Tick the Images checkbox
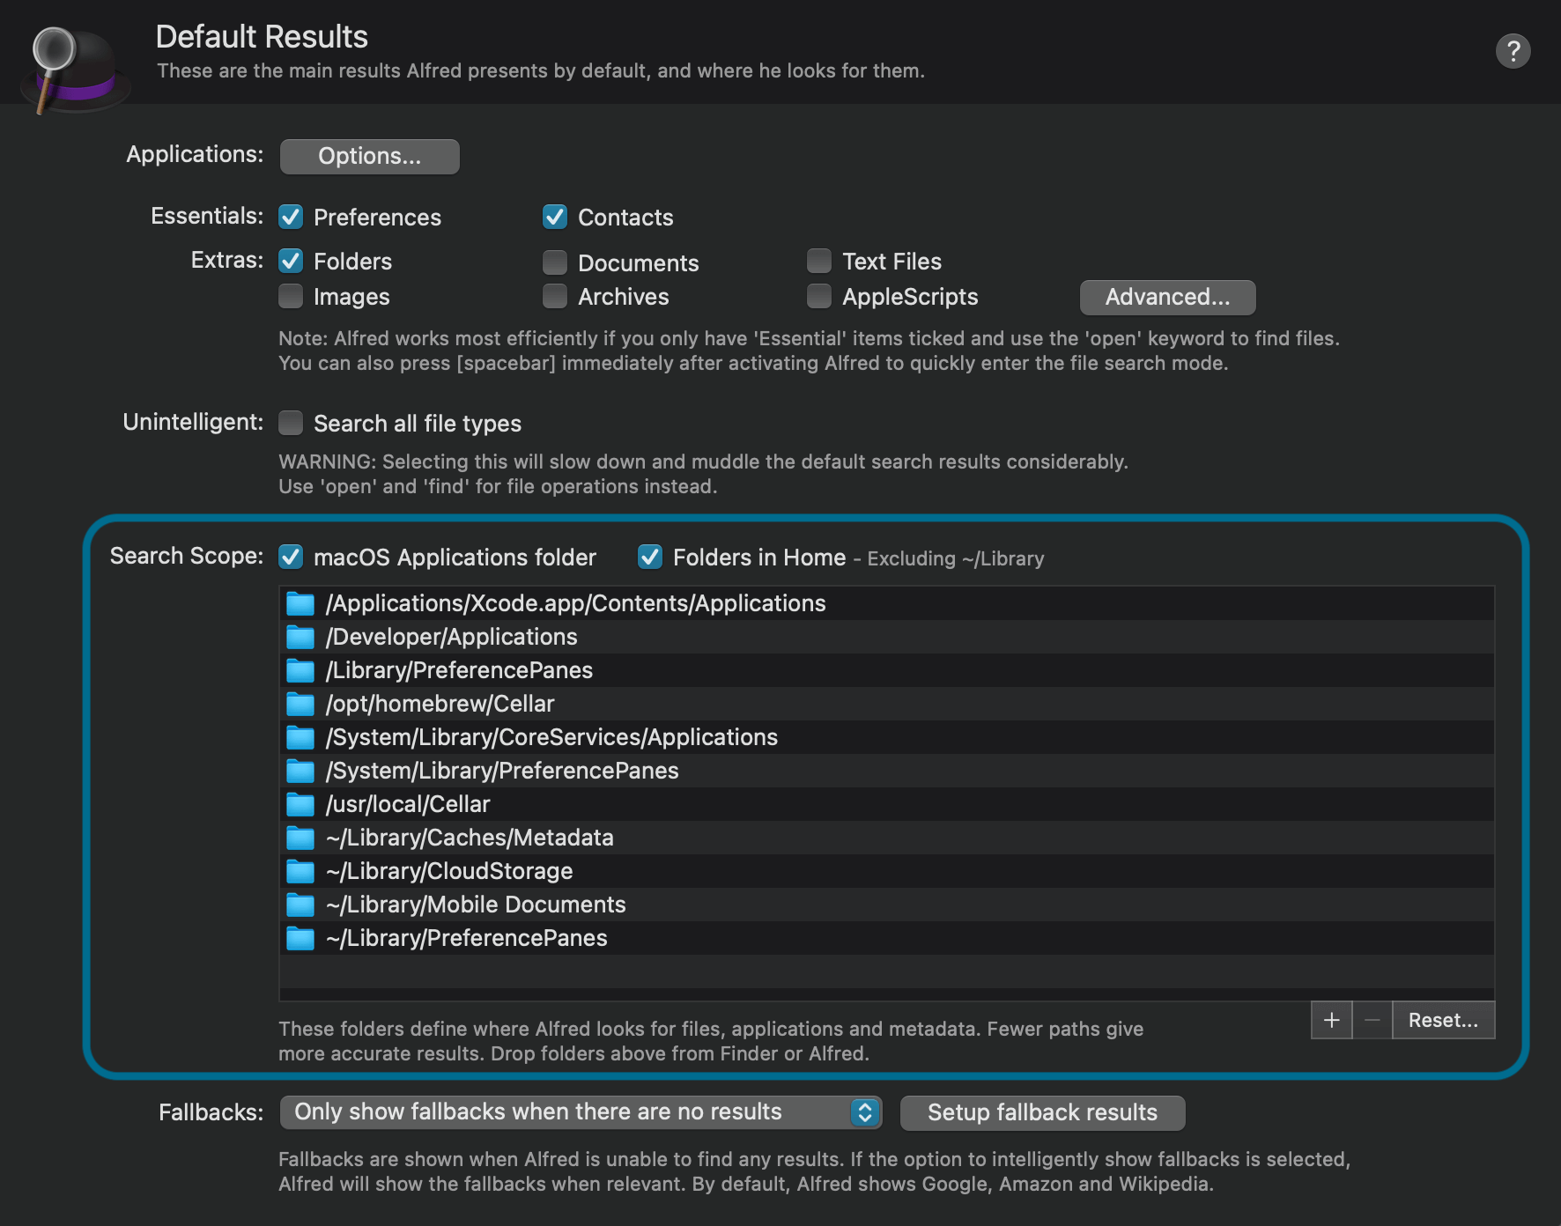Screen dimensions: 1561x1226 291,296
